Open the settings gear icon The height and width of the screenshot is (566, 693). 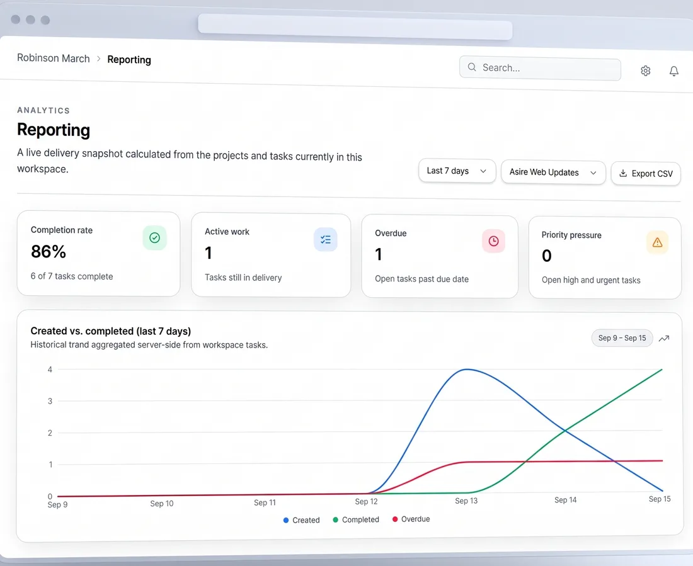(x=645, y=71)
